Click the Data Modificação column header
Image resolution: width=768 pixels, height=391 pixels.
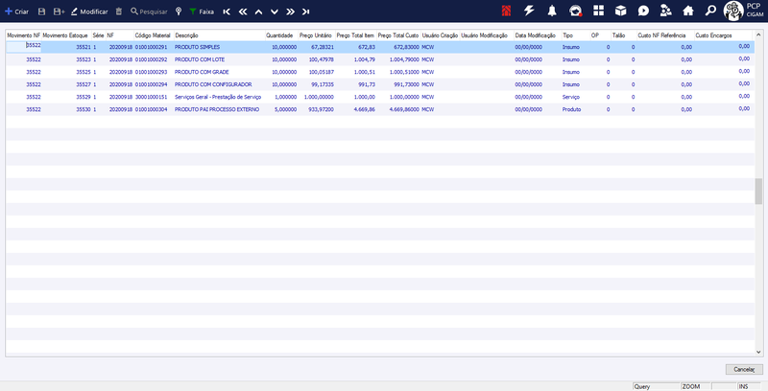536,35
